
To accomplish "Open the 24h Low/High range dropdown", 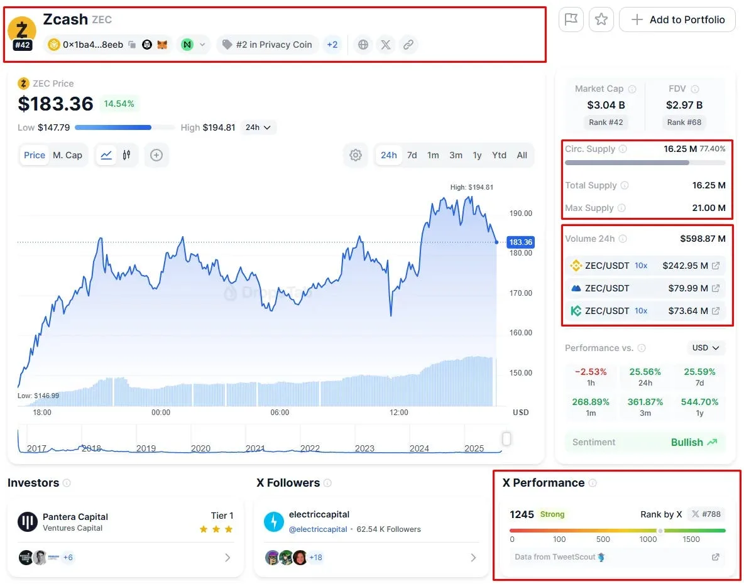I will pyautogui.click(x=258, y=127).
